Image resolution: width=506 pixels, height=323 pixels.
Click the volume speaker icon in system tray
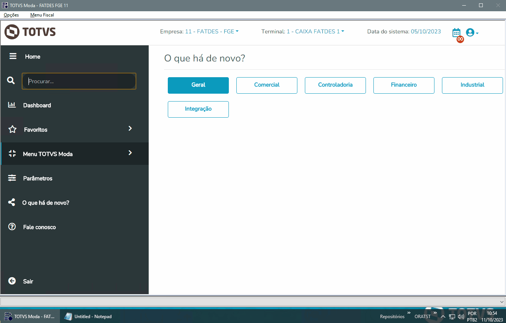461,317
